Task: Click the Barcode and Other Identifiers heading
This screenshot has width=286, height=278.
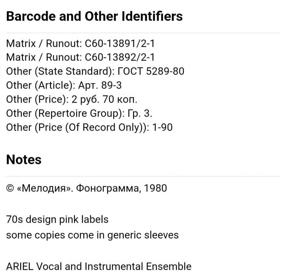Action: pyautogui.click(x=94, y=16)
